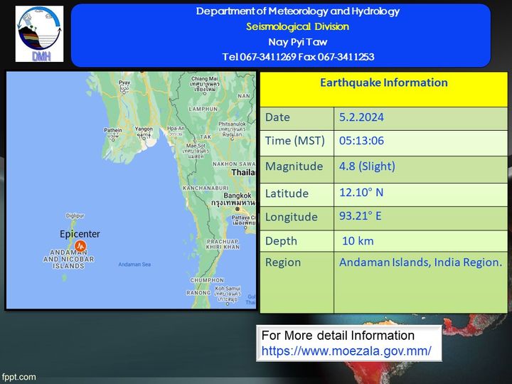Select the Andaman Sea label on map
The height and width of the screenshot is (384, 512).
tap(134, 265)
